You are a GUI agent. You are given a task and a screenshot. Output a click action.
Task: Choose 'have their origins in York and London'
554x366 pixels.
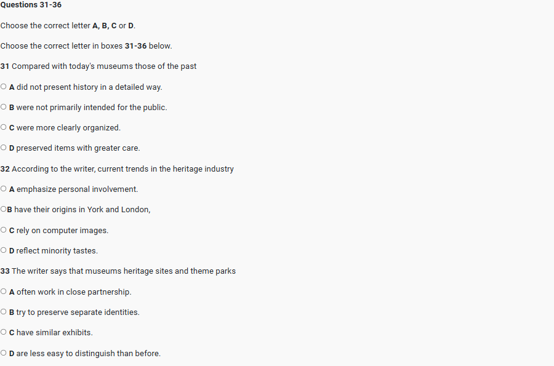pyautogui.click(x=3, y=210)
